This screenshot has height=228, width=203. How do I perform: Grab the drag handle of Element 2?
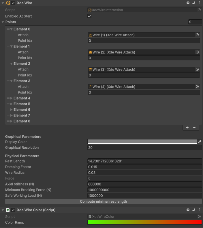pos(8,64)
